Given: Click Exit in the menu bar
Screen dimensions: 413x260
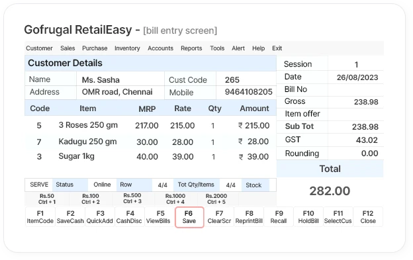Looking at the screenshot, I should [x=277, y=48].
